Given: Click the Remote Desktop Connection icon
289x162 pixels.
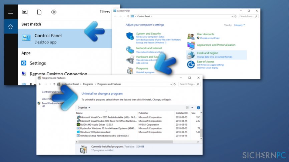Looking at the screenshot, I should [x=24, y=74].
